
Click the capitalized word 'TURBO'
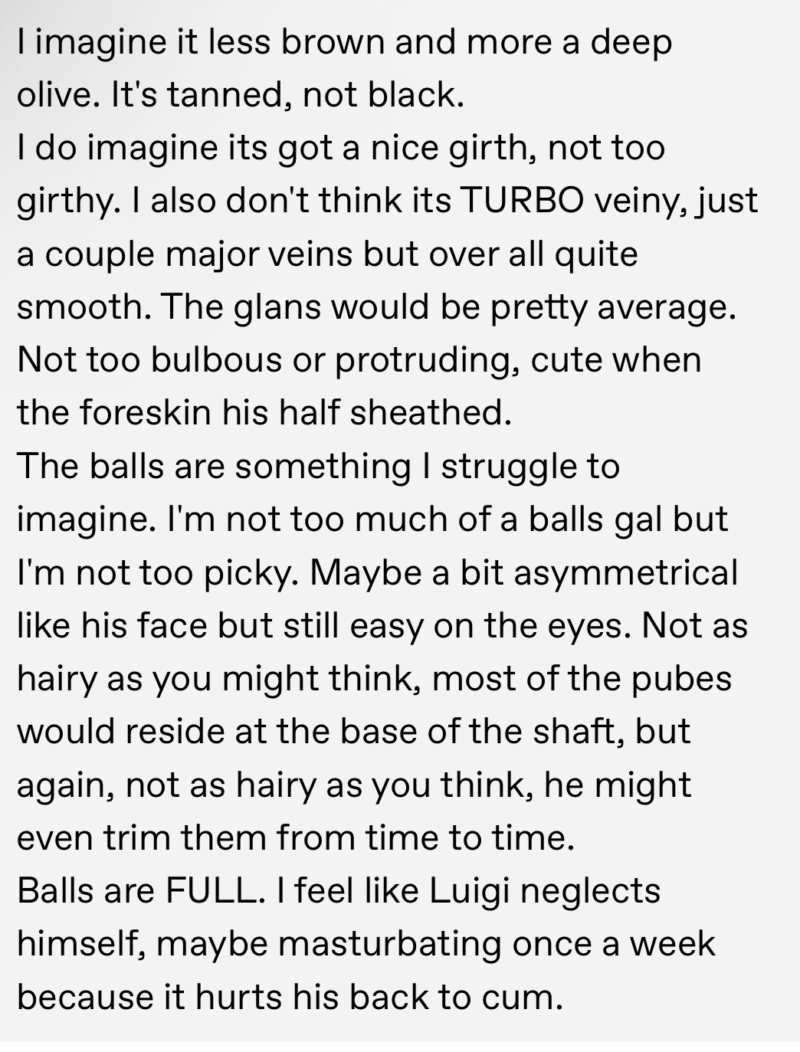tap(521, 201)
